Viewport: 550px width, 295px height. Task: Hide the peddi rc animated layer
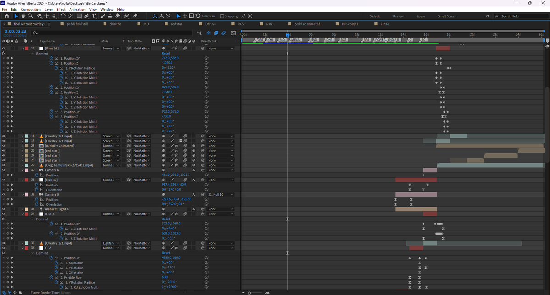(x=4, y=146)
